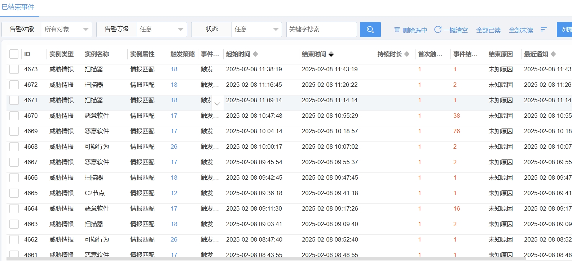The image size is (572, 261).
Task: Open trigger policy 17 link in row 4670
Action: (174, 116)
